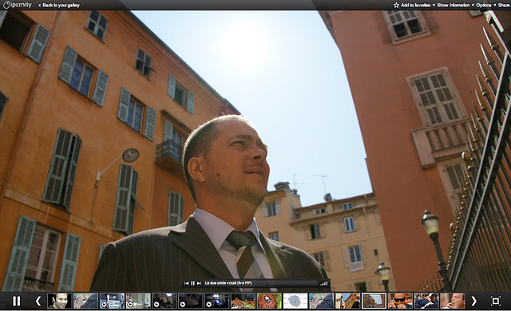This screenshot has height=311, width=511.
Task: Open first thumbnail of smiling man portrait
Action: point(60,301)
